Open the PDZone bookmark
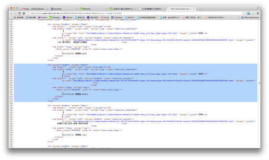Screen dimensions: 269x160 tap(67, 17)
